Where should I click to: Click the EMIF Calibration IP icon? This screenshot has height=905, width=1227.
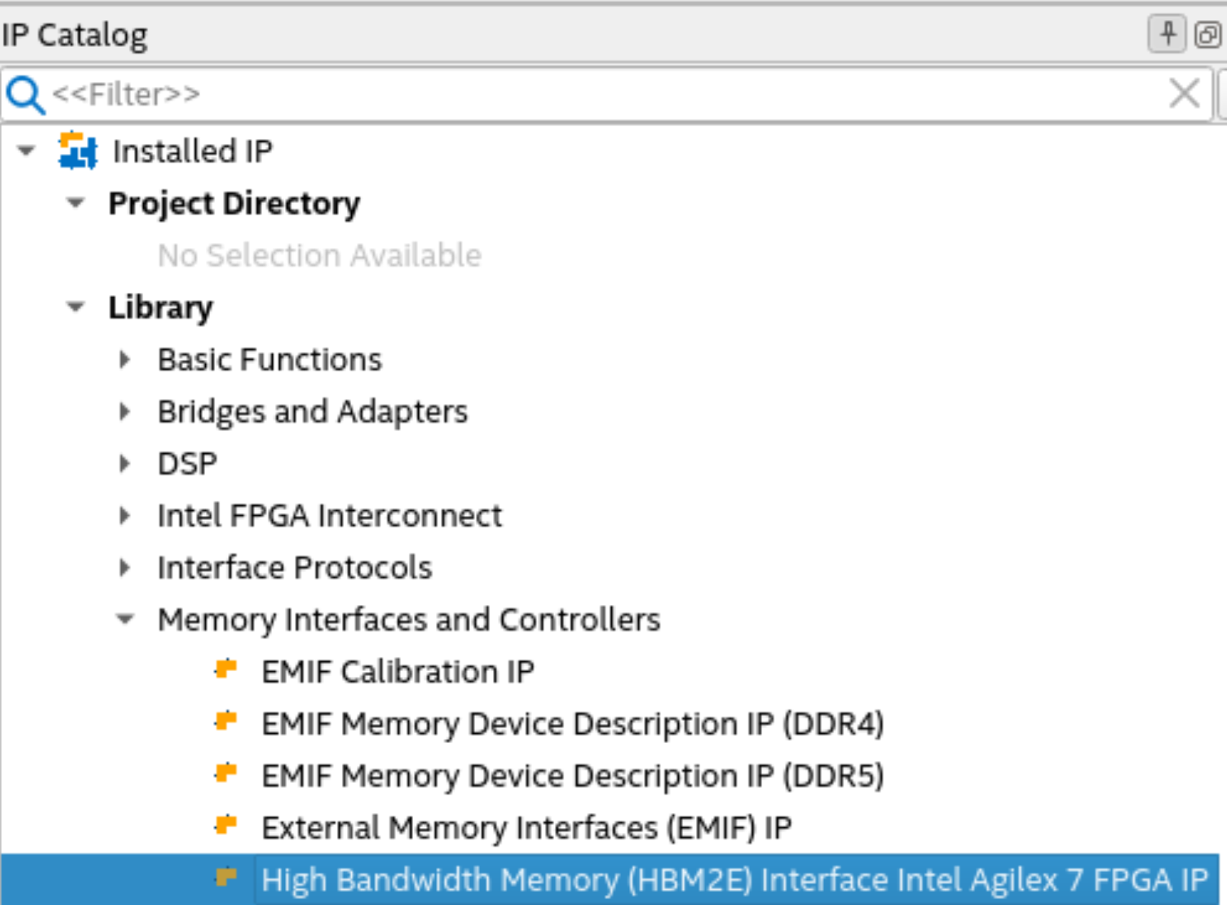click(x=226, y=670)
